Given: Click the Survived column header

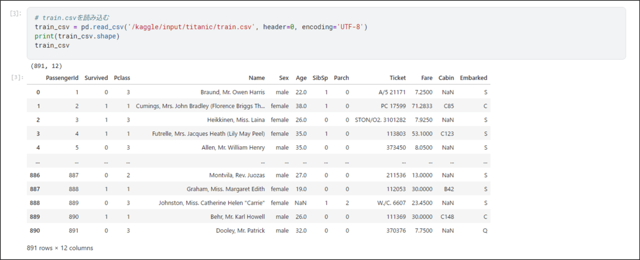Looking at the screenshot, I should [x=96, y=78].
